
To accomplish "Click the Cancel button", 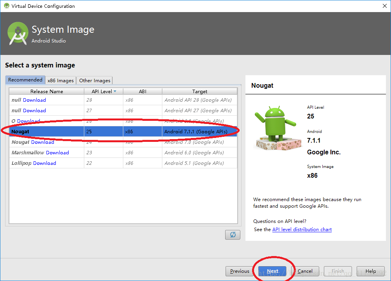I will coord(305,271).
